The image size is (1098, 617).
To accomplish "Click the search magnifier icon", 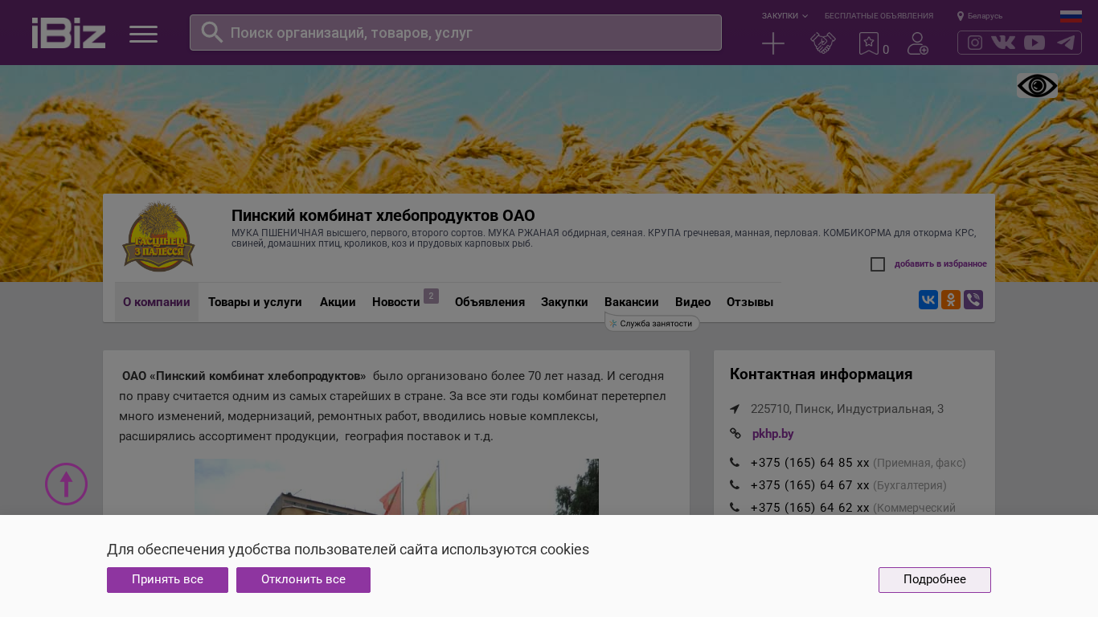I will tap(211, 32).
